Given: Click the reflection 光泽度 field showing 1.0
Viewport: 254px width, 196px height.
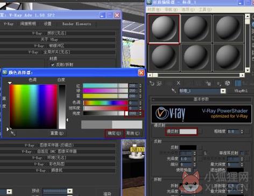Looking at the screenshot, I should [186, 158].
